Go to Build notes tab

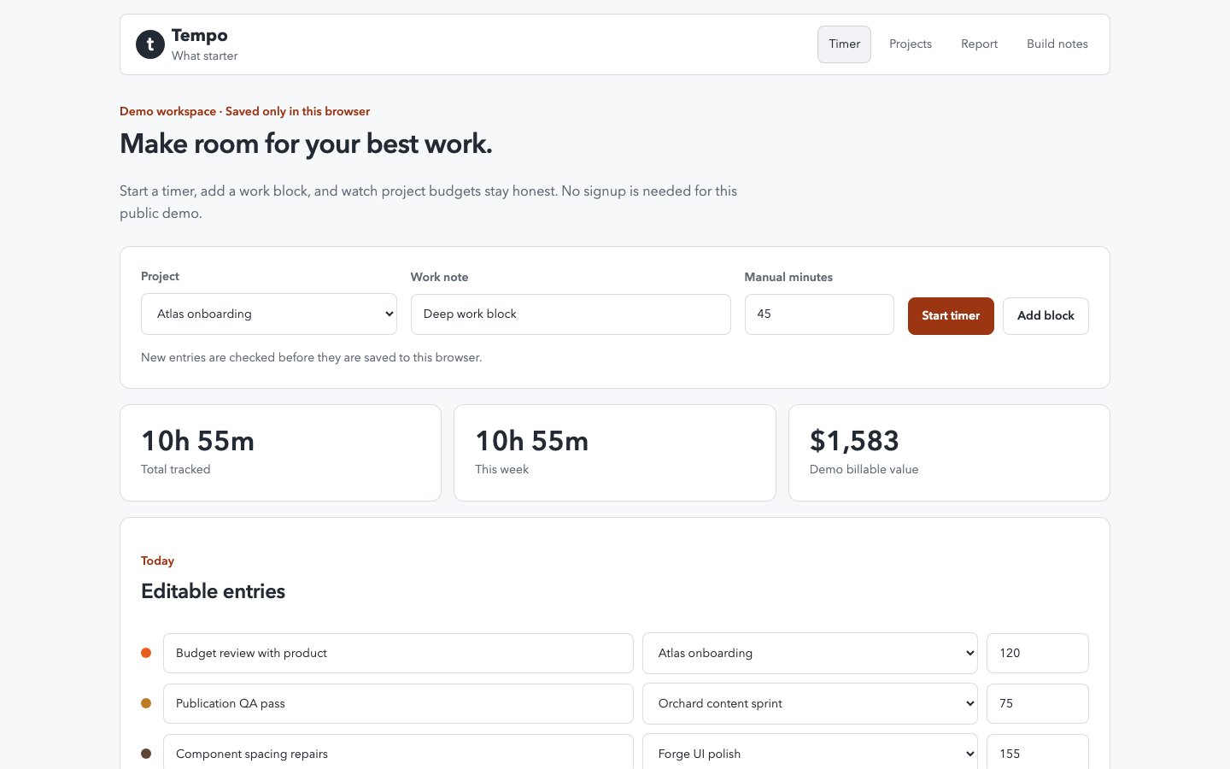1057,44
